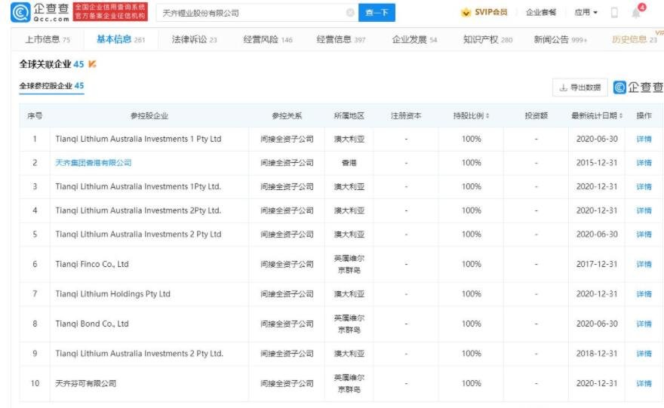
Task: Click Tianqi Bond Co., Ltd company name
Action: point(92,324)
